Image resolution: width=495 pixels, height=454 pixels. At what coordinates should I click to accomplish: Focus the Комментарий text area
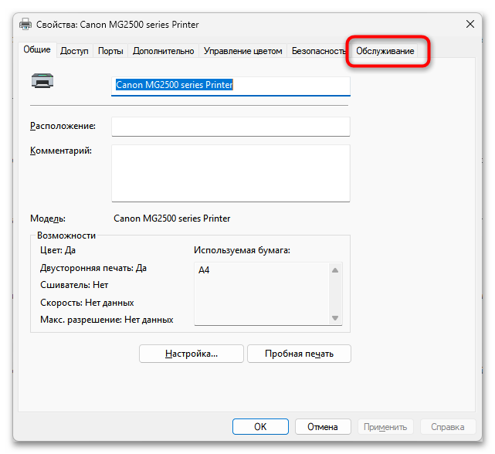point(231,173)
